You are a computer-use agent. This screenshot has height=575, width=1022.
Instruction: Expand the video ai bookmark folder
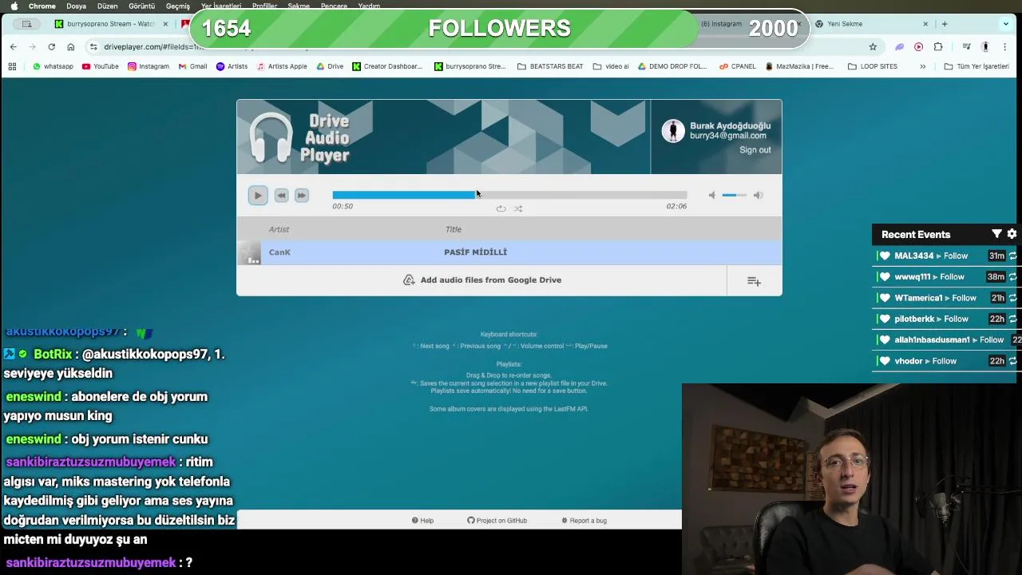pos(611,66)
